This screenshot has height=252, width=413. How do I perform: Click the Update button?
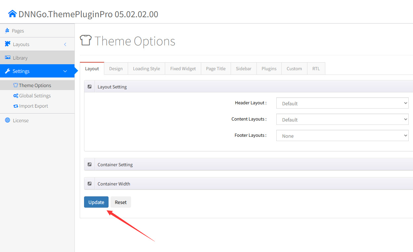pyautogui.click(x=96, y=202)
